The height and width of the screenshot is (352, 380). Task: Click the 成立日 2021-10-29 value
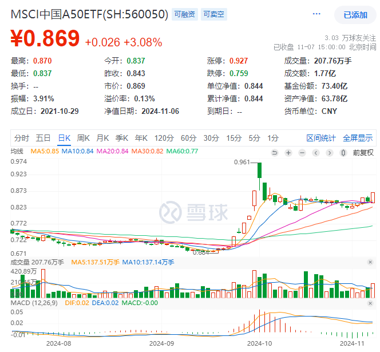tap(60, 111)
